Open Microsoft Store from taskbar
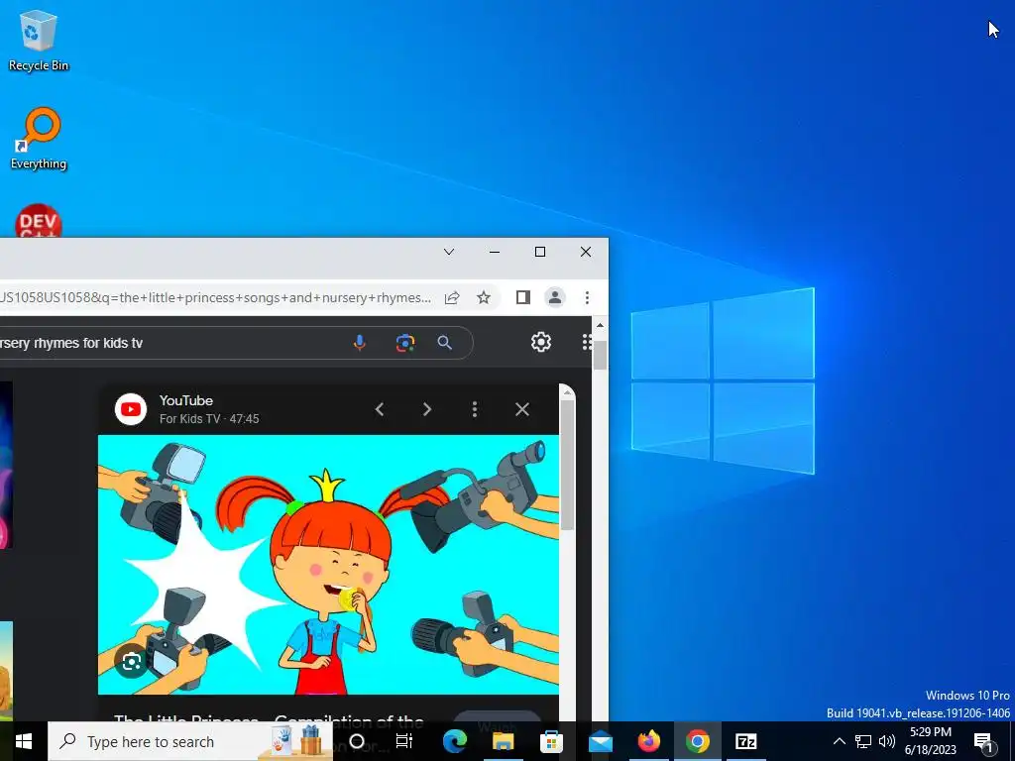This screenshot has width=1015, height=761. pos(551,741)
